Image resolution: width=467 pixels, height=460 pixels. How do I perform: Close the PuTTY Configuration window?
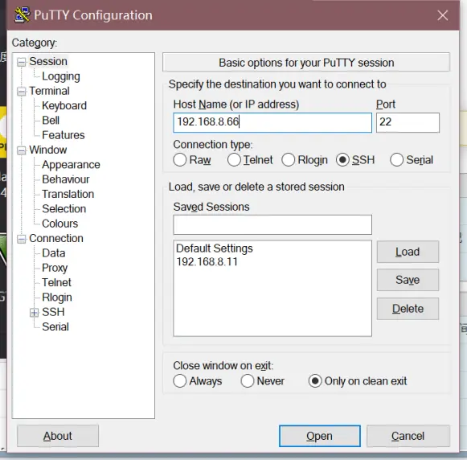tap(442, 15)
